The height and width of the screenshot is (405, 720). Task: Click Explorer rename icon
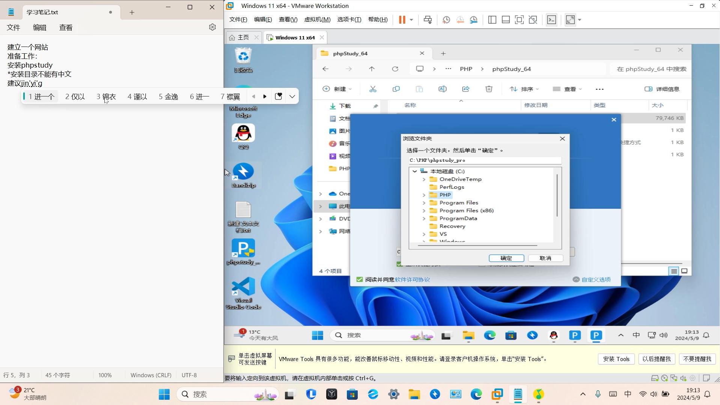443,89
